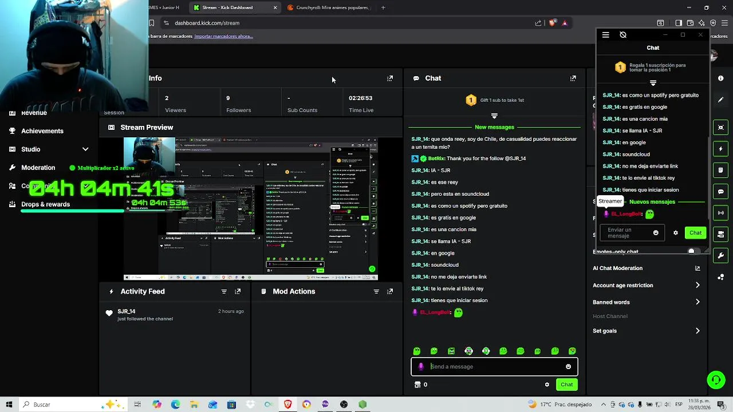Pop out the Info panel
This screenshot has height=412, width=733.
pos(390,78)
